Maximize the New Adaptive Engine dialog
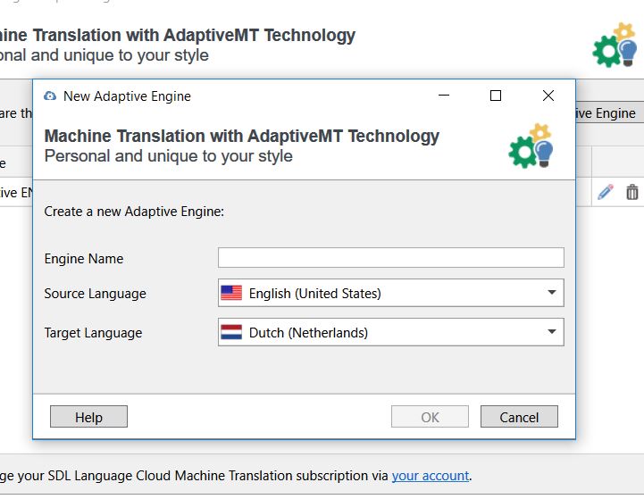 (496, 96)
